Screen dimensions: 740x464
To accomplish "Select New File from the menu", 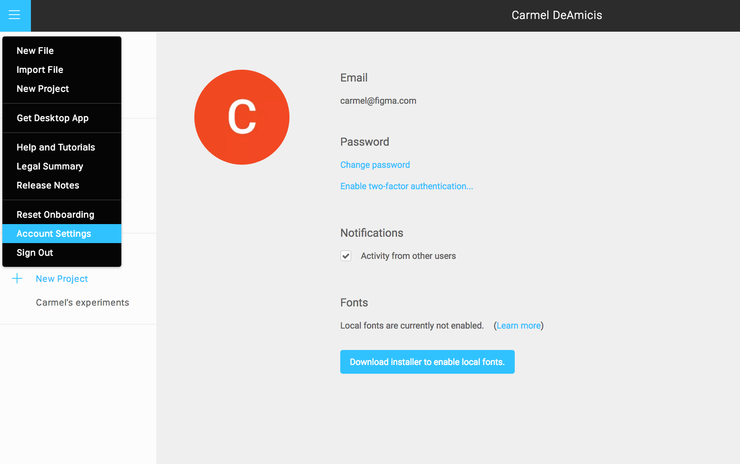I will click(x=35, y=50).
